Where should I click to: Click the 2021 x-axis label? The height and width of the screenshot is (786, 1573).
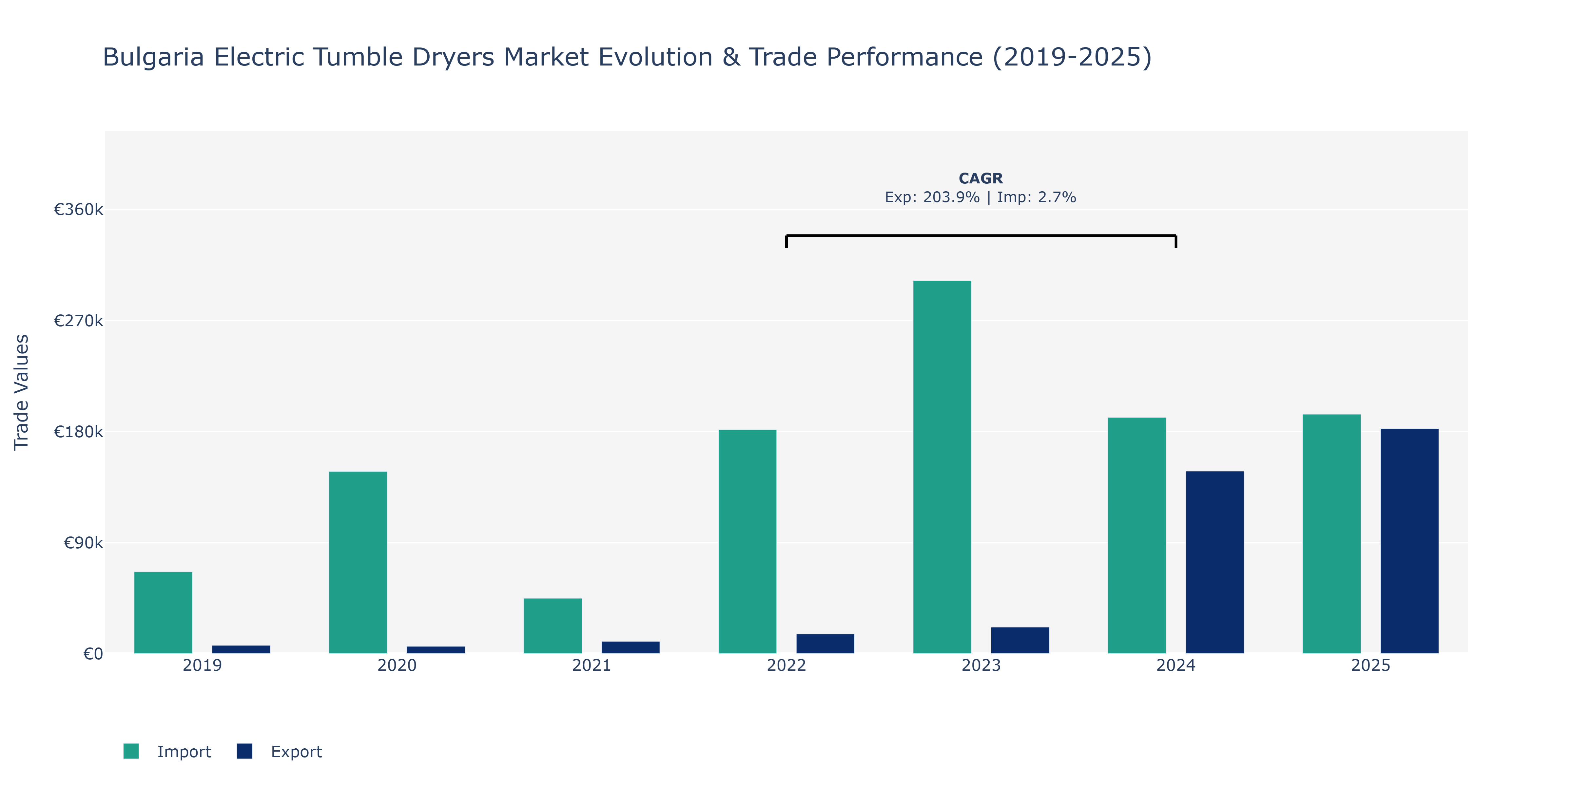point(592,666)
